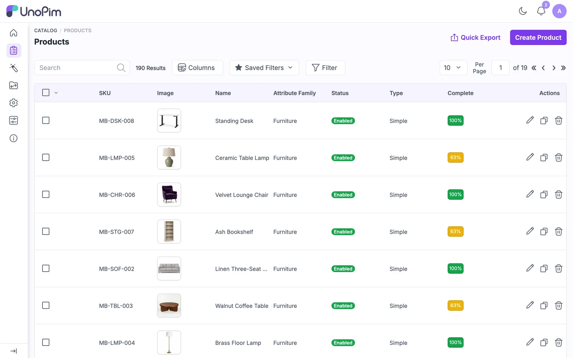Check the MB-CHR-006 row checkbox
Image resolution: width=573 pixels, height=358 pixels.
pyautogui.click(x=46, y=194)
